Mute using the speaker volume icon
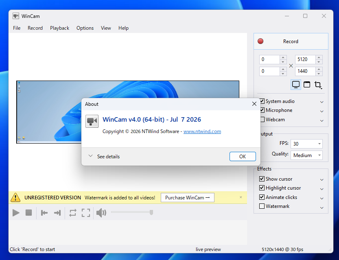The image size is (339, 260). [x=101, y=213]
